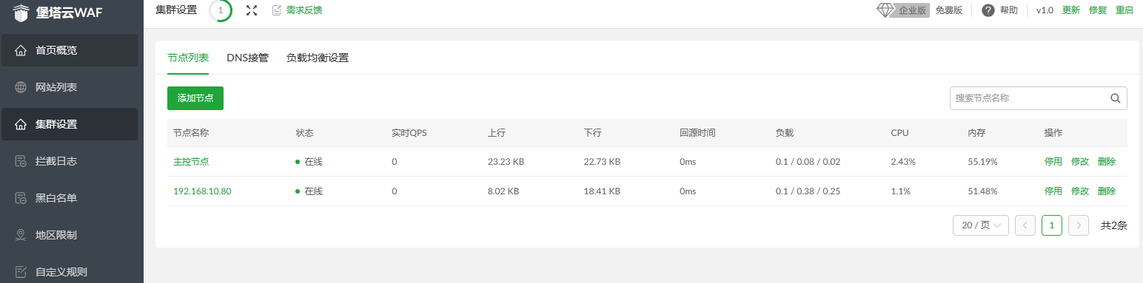Screen dimensions: 1143x283
Task: Click the circular notification counter
Action: [221, 10]
